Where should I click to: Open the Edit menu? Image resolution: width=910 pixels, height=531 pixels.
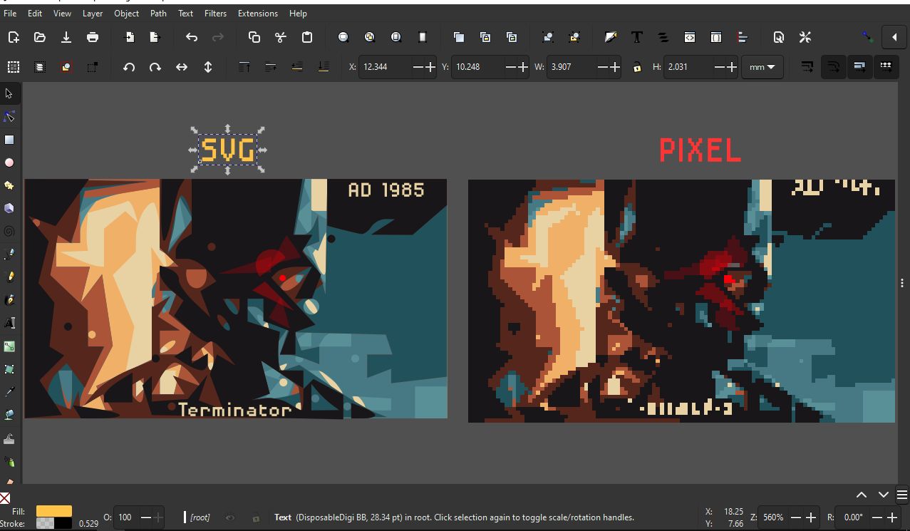coord(35,13)
